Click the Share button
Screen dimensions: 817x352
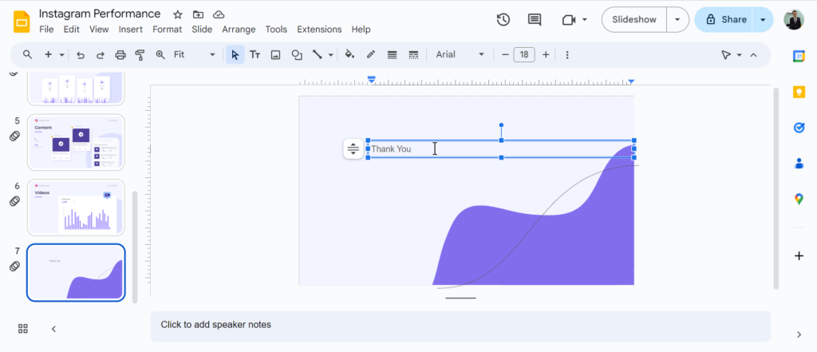click(x=725, y=20)
